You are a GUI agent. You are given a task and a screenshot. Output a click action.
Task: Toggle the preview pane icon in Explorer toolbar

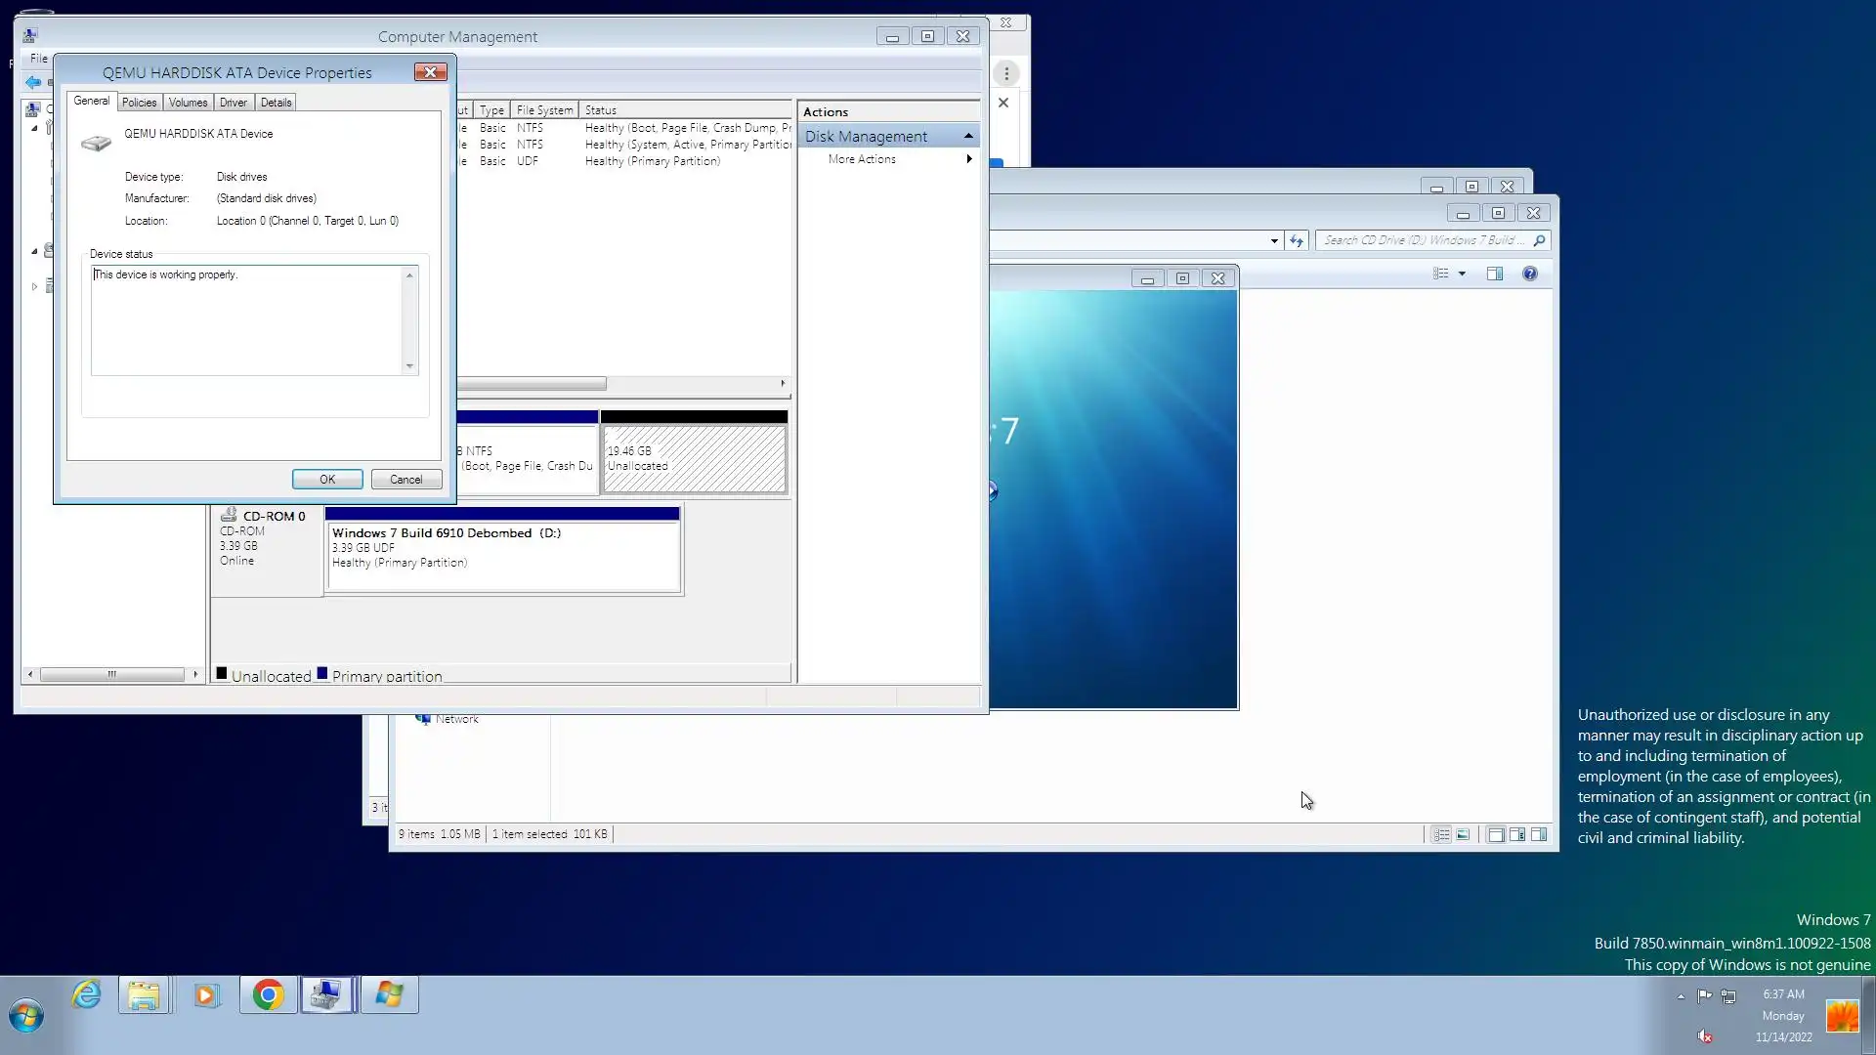1495,274
